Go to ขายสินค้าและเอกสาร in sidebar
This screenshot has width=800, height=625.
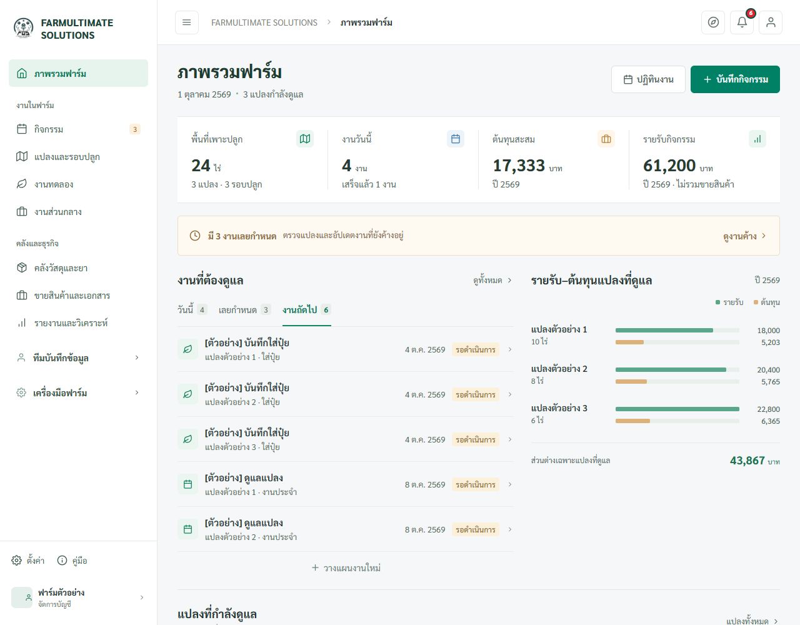pos(78,296)
